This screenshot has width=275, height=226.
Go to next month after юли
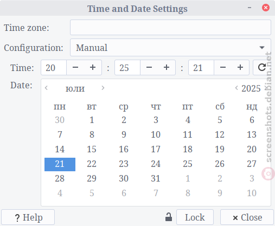pyautogui.click(x=103, y=88)
